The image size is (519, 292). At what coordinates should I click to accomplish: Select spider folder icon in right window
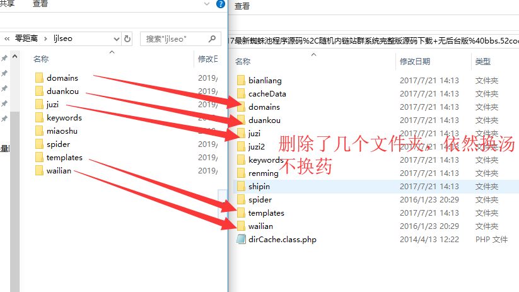(241, 200)
